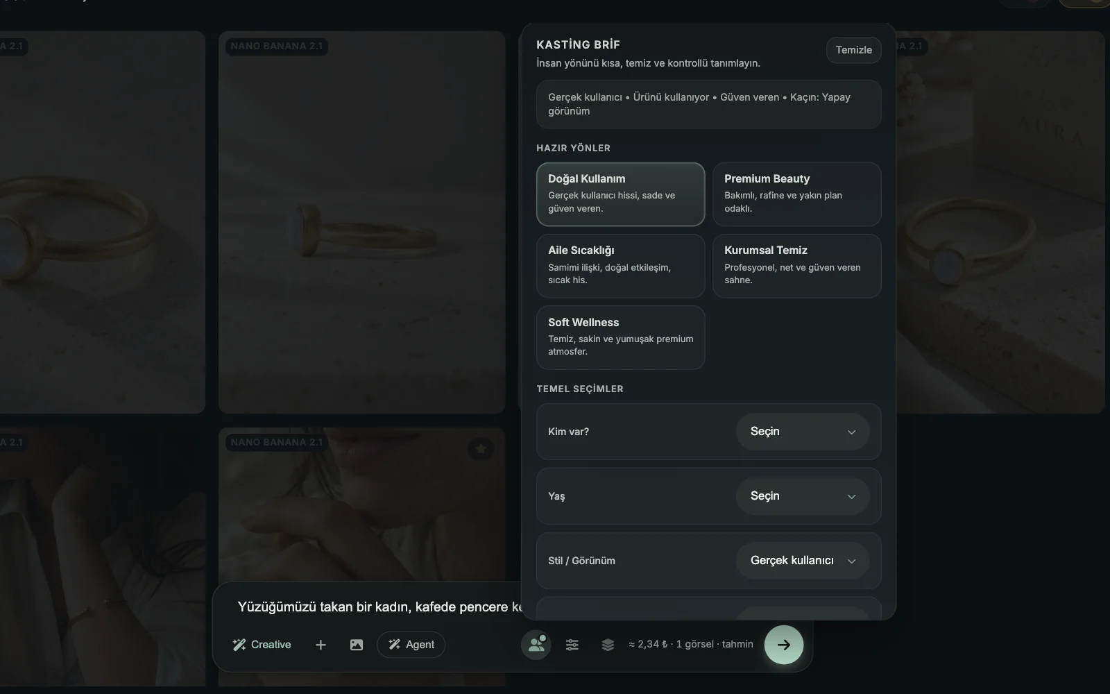The width and height of the screenshot is (1110, 694).
Task: Select Creative mode with the magic wand
Action: tap(262, 645)
